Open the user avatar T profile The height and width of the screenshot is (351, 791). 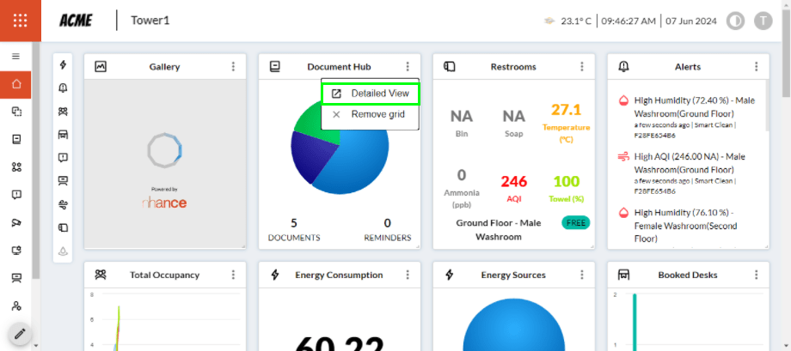coord(762,21)
